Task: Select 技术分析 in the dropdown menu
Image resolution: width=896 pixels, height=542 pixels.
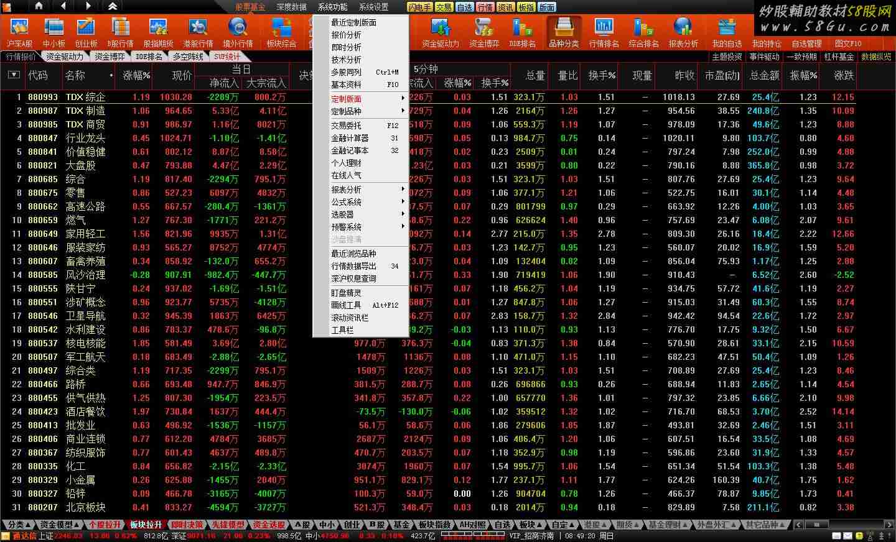Action: point(361,60)
